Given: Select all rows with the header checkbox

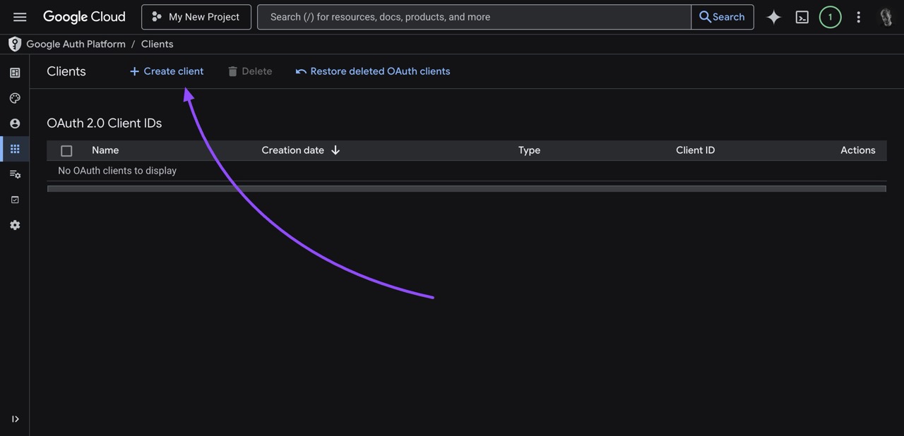Looking at the screenshot, I should [x=66, y=150].
